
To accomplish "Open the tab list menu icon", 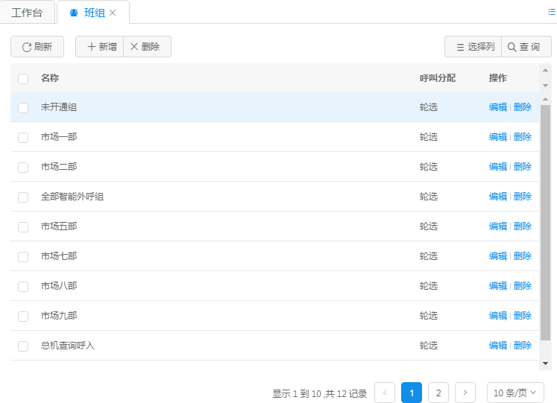I will point(551,12).
